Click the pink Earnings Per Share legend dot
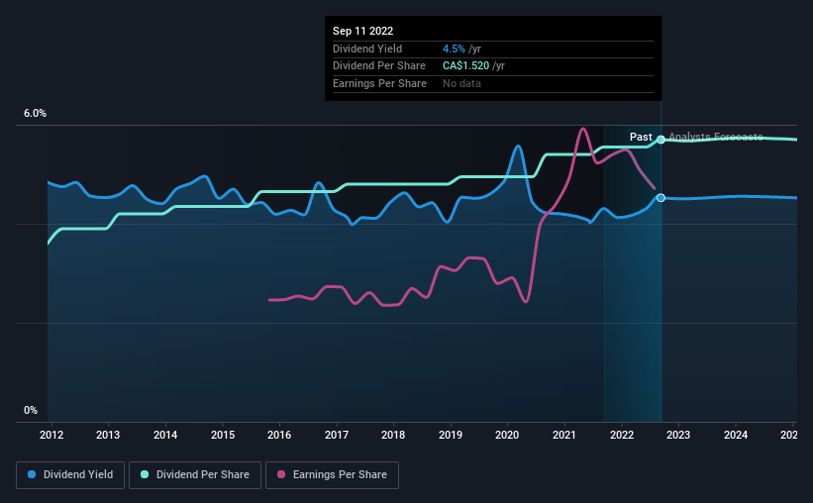 (281, 474)
